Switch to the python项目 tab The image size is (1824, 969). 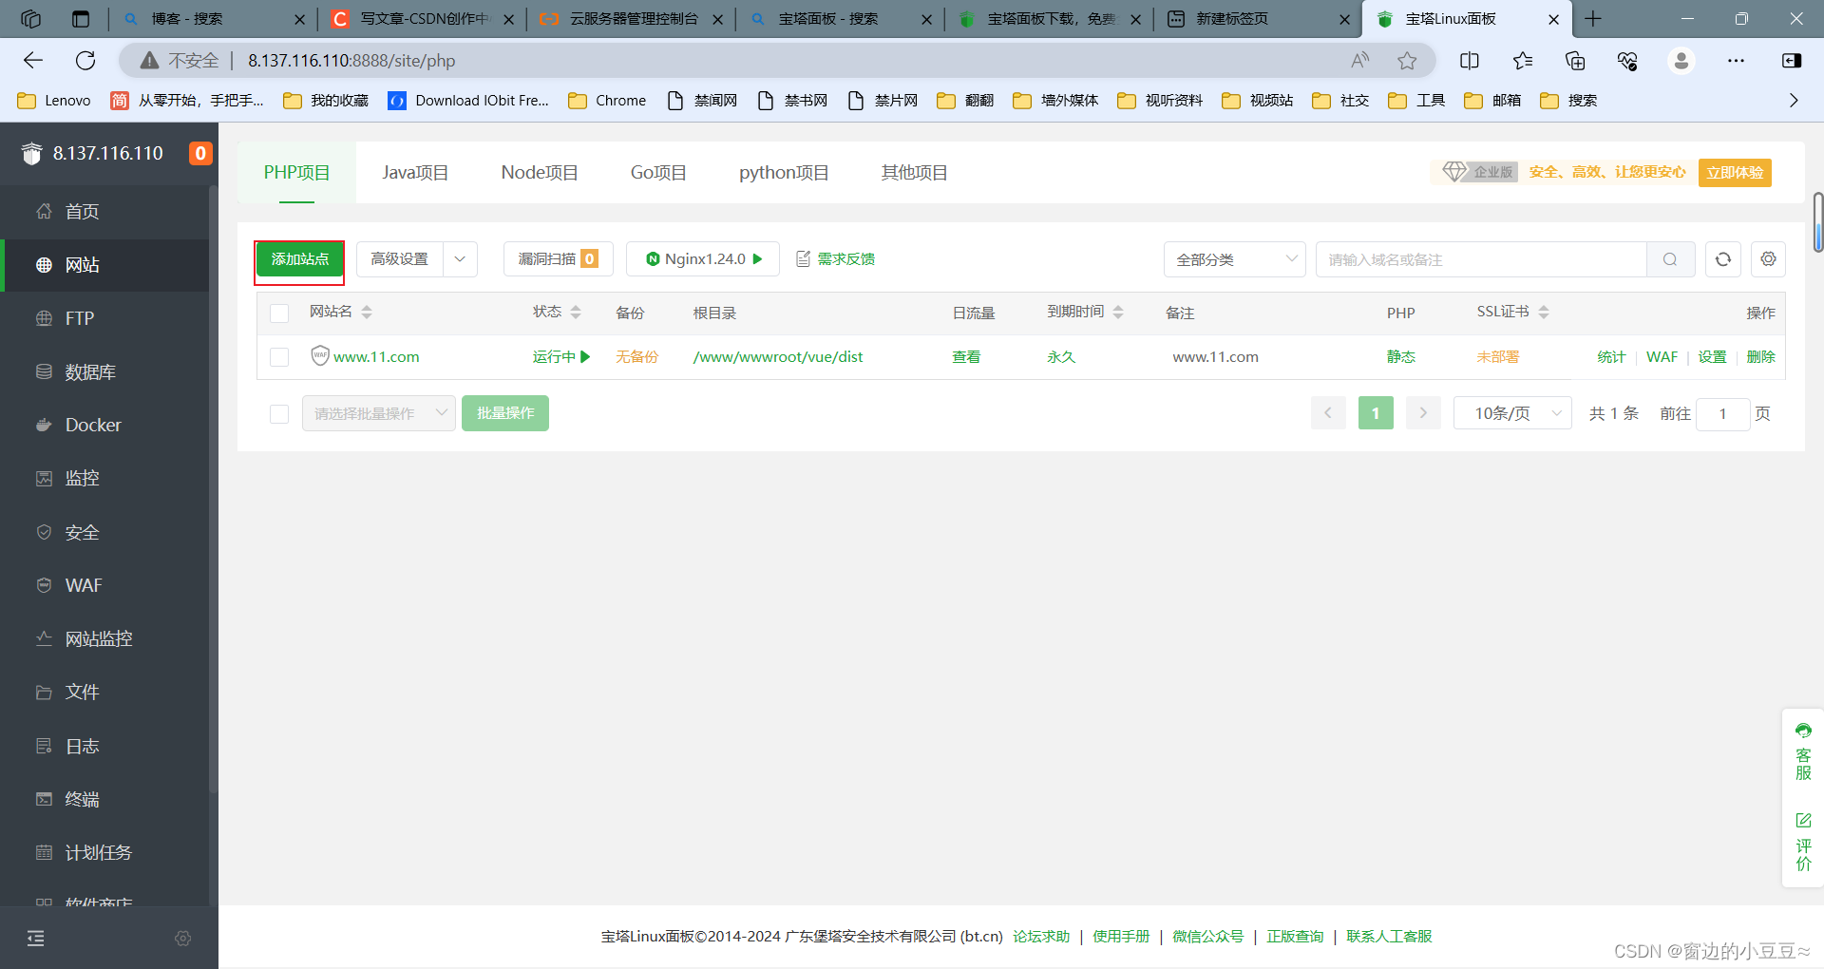784,173
